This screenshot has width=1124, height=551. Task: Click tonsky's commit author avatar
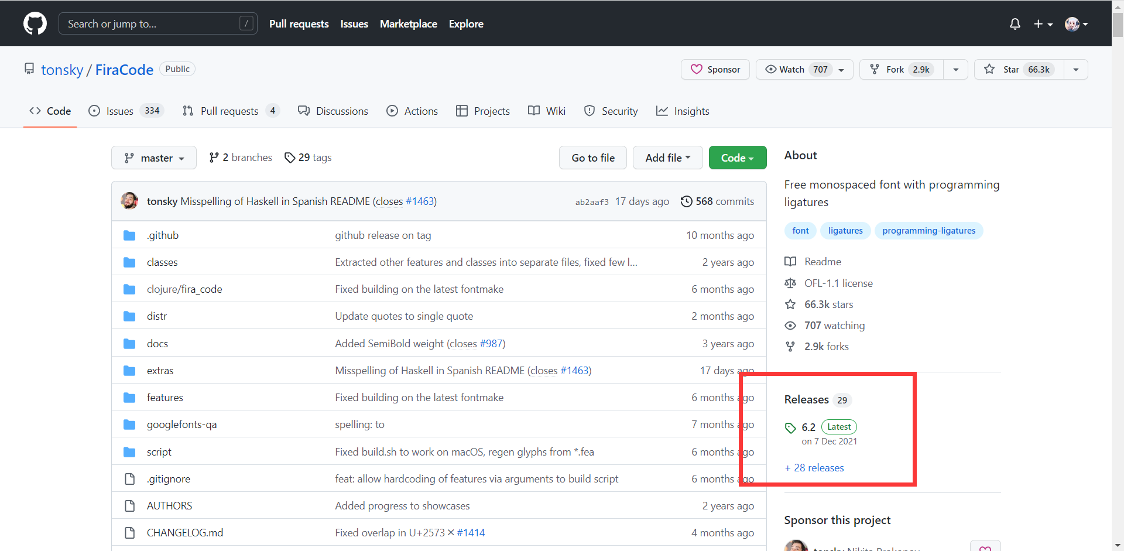tap(129, 201)
